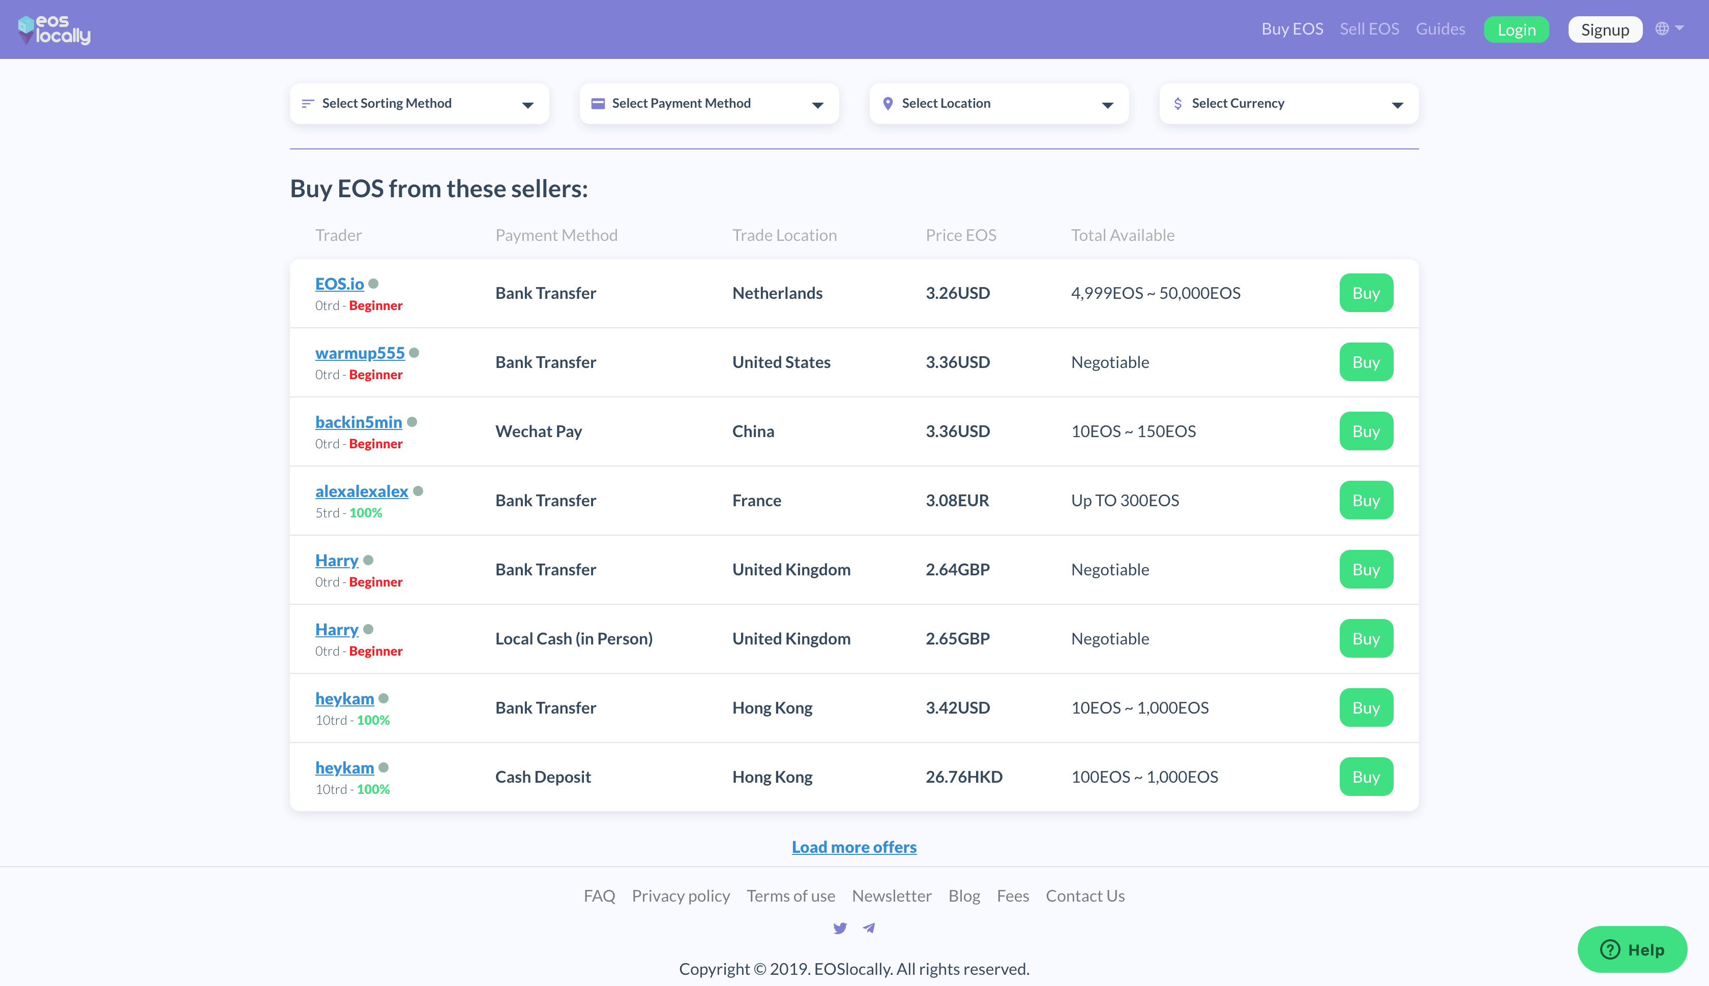This screenshot has width=1709, height=986.
Task: Expand the Select Payment Method dropdown arrow
Action: point(817,105)
